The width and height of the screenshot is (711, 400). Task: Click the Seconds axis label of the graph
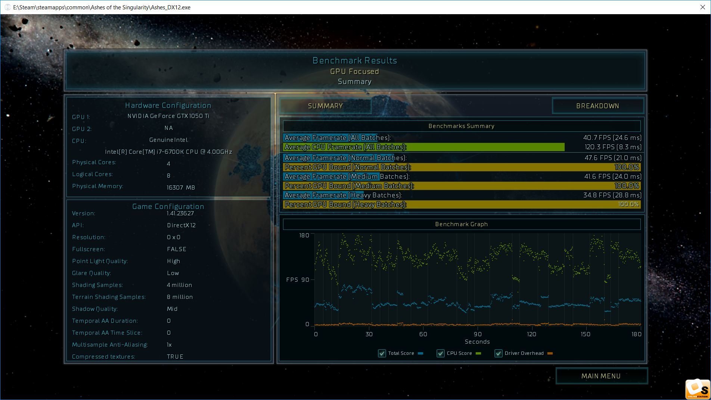click(477, 342)
